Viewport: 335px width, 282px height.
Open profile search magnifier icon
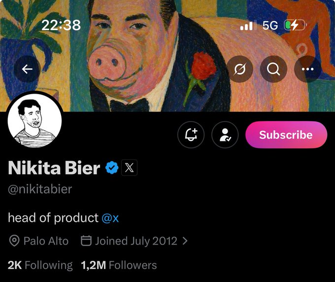(273, 69)
